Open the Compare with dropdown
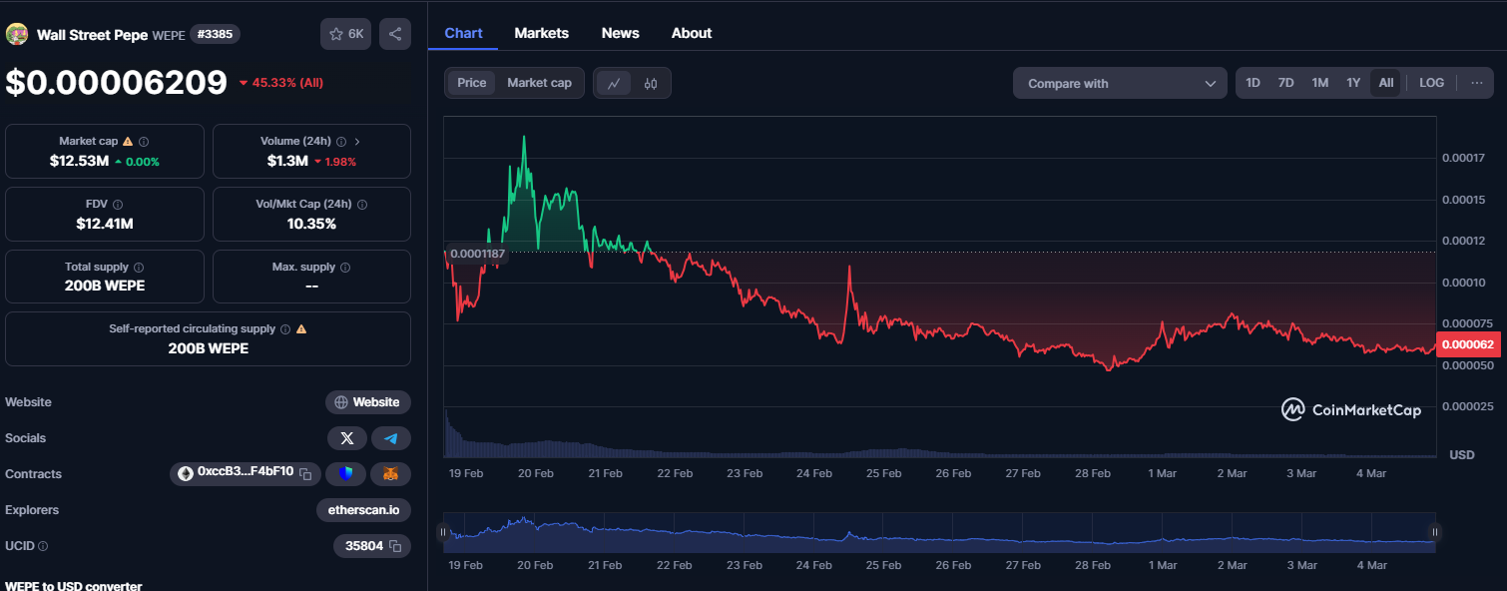 click(x=1120, y=84)
